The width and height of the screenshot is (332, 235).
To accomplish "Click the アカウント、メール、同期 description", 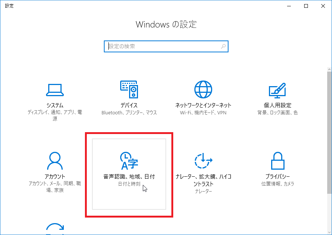I will [x=55, y=187].
